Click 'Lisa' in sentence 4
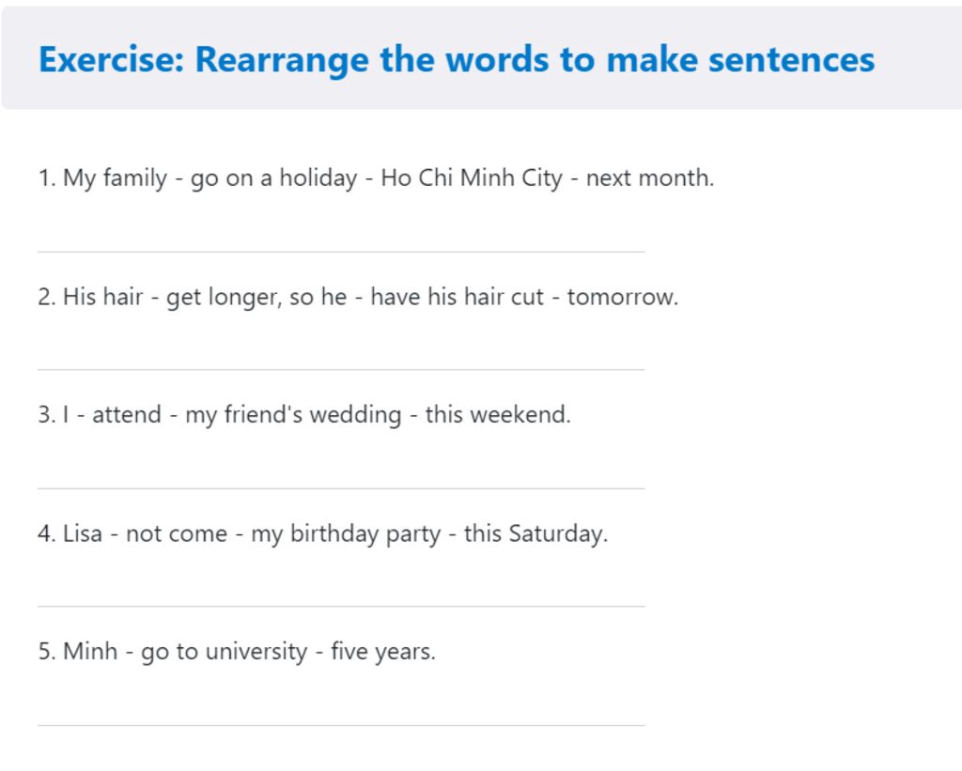Image resolution: width=962 pixels, height=771 pixels. tap(83, 533)
